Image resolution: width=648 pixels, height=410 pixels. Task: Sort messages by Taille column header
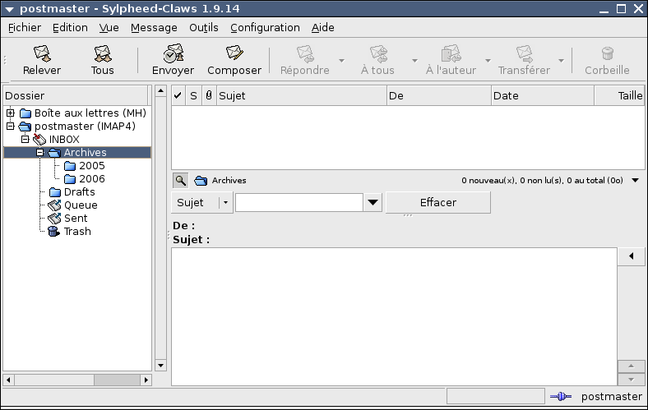(619, 96)
